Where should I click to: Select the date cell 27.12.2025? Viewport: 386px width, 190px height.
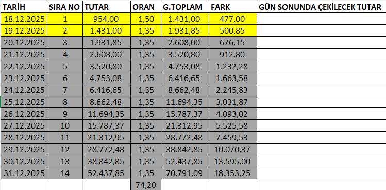click(24, 125)
